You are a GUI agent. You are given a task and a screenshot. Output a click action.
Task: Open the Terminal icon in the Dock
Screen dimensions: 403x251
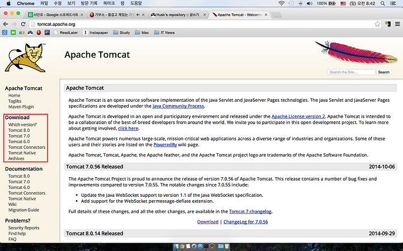(x=206, y=247)
